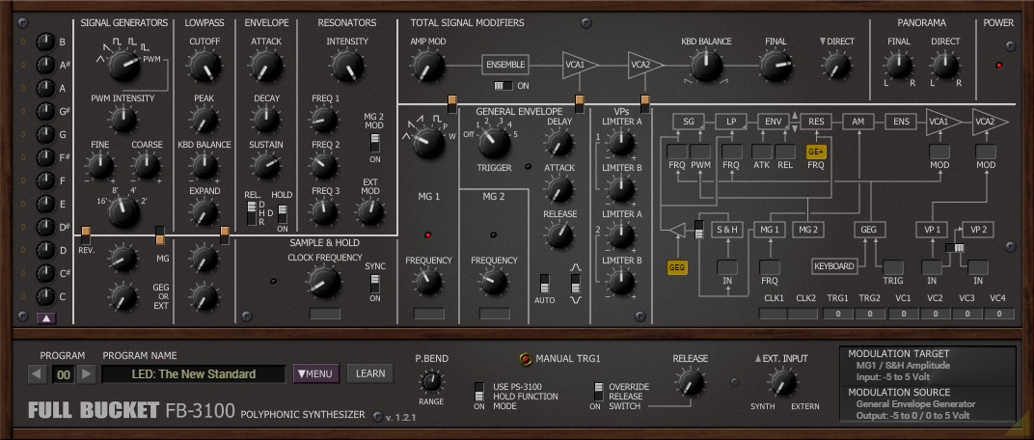Image resolution: width=1034 pixels, height=440 pixels.
Task: Toggle the General Envelope AUTO switch
Action: [545, 284]
